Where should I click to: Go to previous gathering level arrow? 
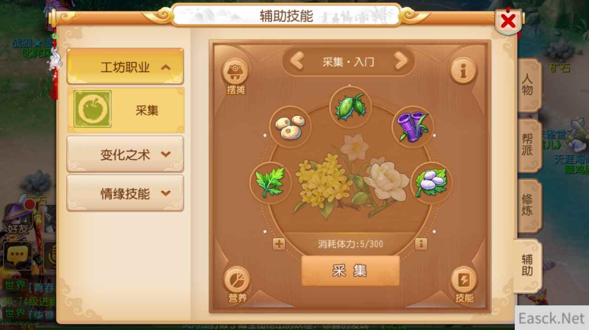(x=297, y=61)
